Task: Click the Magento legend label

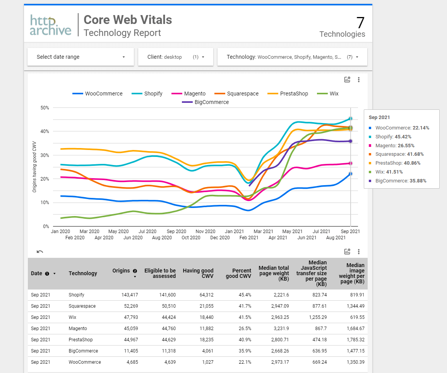Action: pyautogui.click(x=195, y=94)
